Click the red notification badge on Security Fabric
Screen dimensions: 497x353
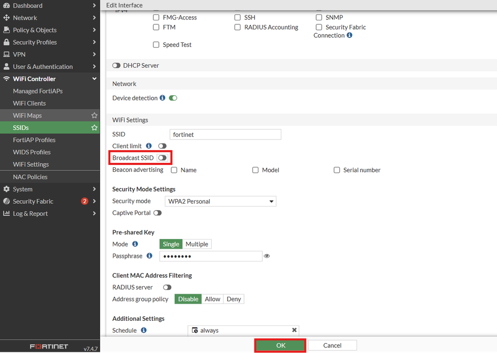coord(84,201)
